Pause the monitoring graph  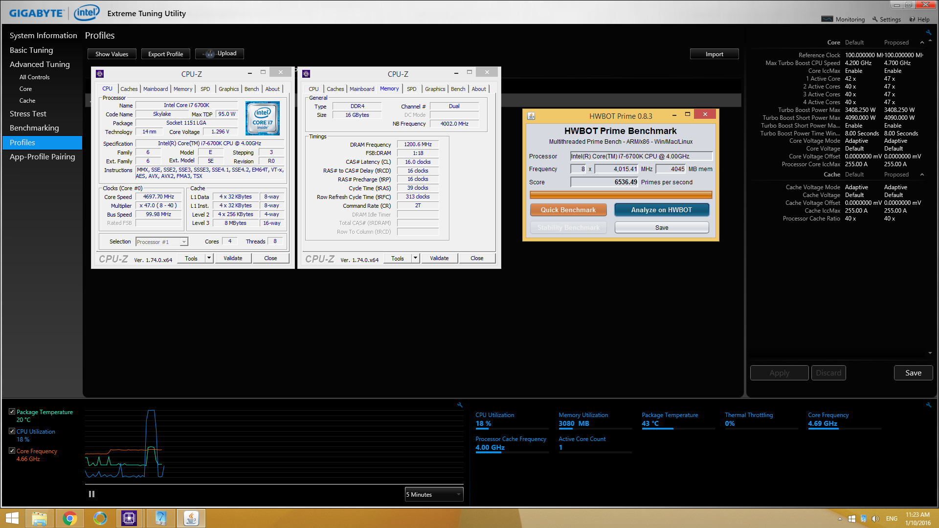coord(91,494)
